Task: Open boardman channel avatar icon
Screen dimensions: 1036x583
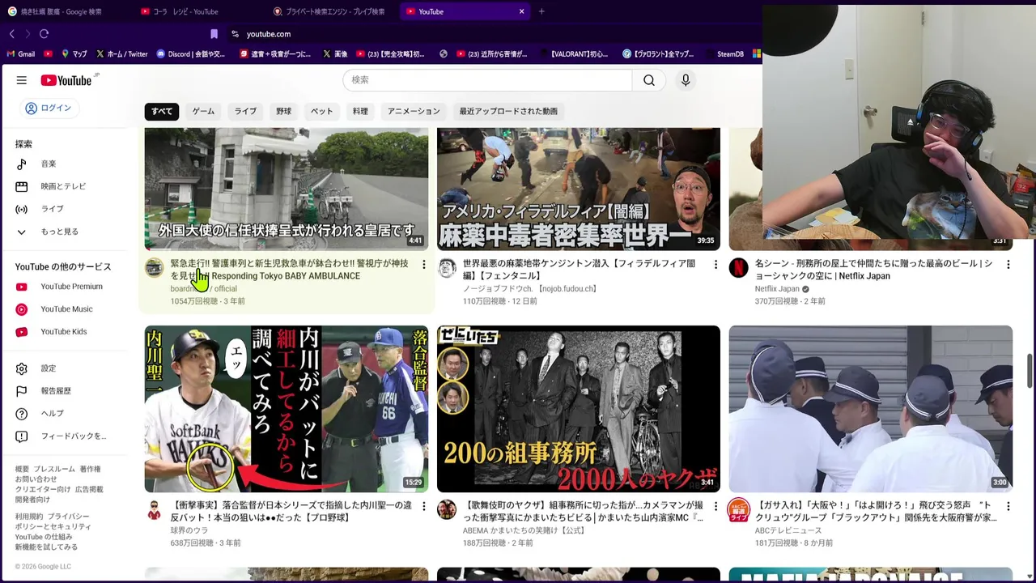Action: click(x=155, y=268)
